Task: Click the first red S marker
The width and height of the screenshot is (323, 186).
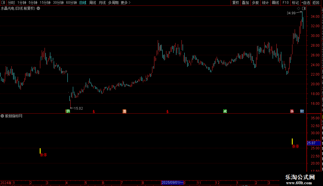Action: click(94, 112)
